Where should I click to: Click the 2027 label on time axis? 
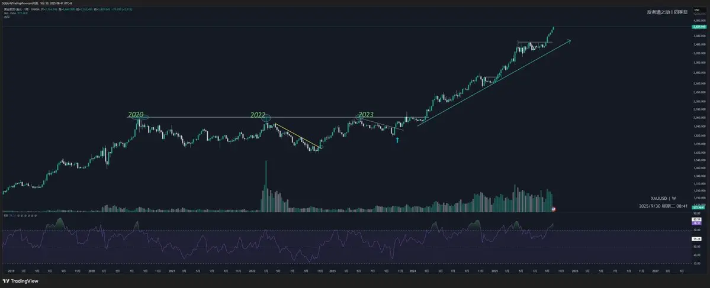tap(655, 271)
